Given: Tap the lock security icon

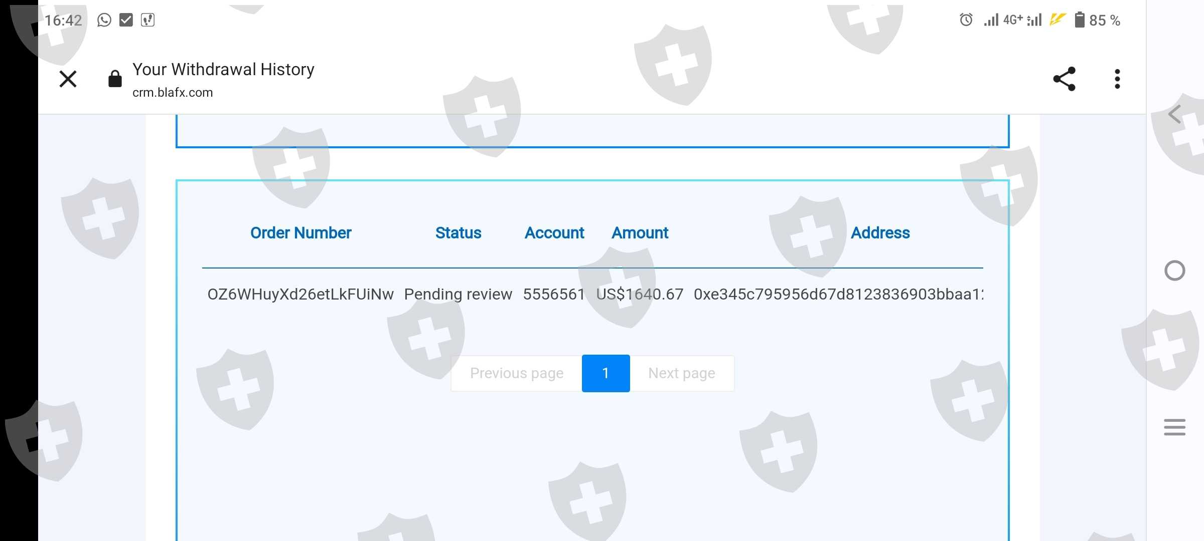Looking at the screenshot, I should tap(115, 79).
